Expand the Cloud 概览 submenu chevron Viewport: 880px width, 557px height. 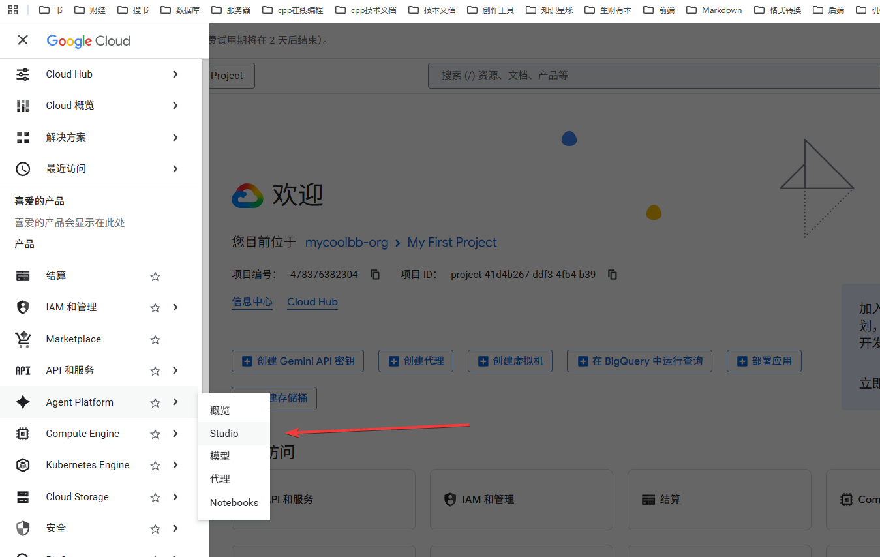[x=175, y=106]
